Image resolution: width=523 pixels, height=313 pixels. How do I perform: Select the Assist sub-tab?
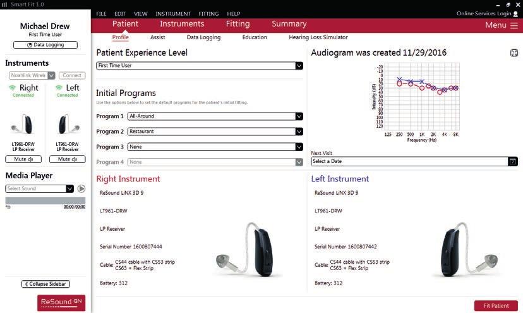157,37
